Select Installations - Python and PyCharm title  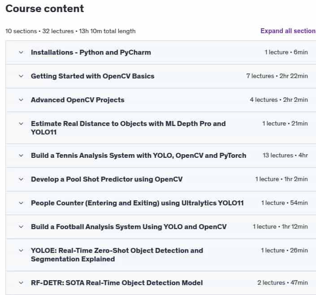(91, 52)
